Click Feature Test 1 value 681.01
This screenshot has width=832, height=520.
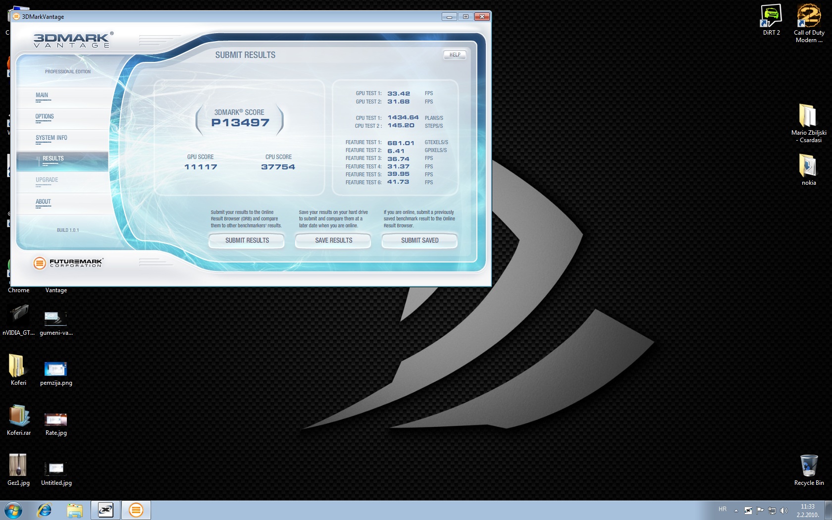click(x=401, y=143)
